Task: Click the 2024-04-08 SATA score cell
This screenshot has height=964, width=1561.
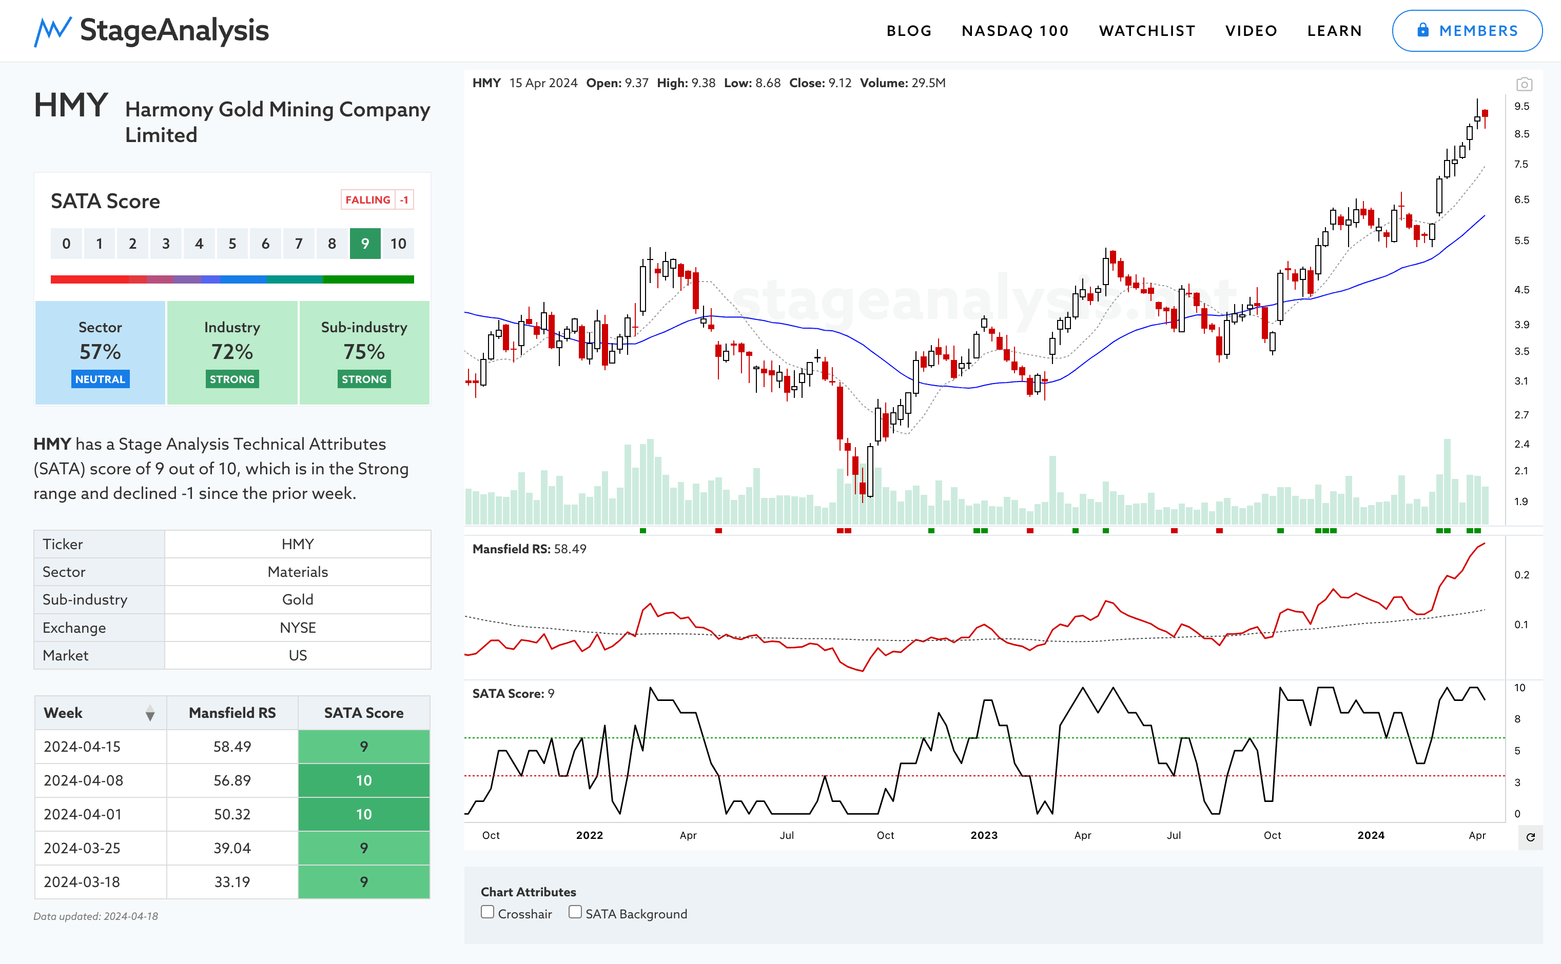Action: click(x=364, y=780)
